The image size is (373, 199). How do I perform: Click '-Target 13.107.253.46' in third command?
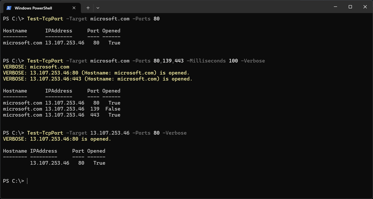pyautogui.click(x=98, y=133)
